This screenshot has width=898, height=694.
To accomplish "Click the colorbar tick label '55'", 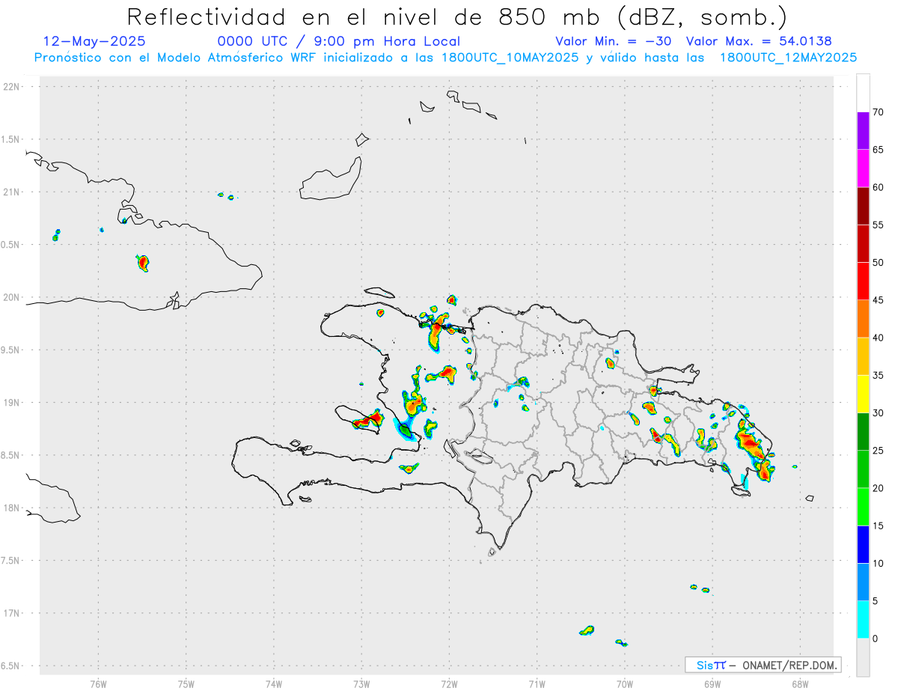I will [x=879, y=225].
